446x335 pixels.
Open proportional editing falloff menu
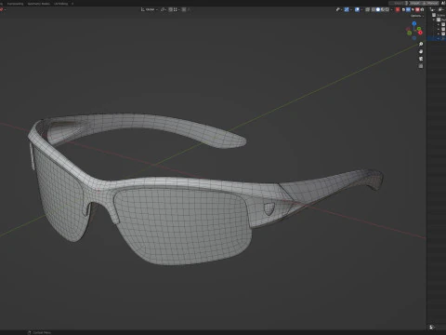pyautogui.click(x=190, y=9)
